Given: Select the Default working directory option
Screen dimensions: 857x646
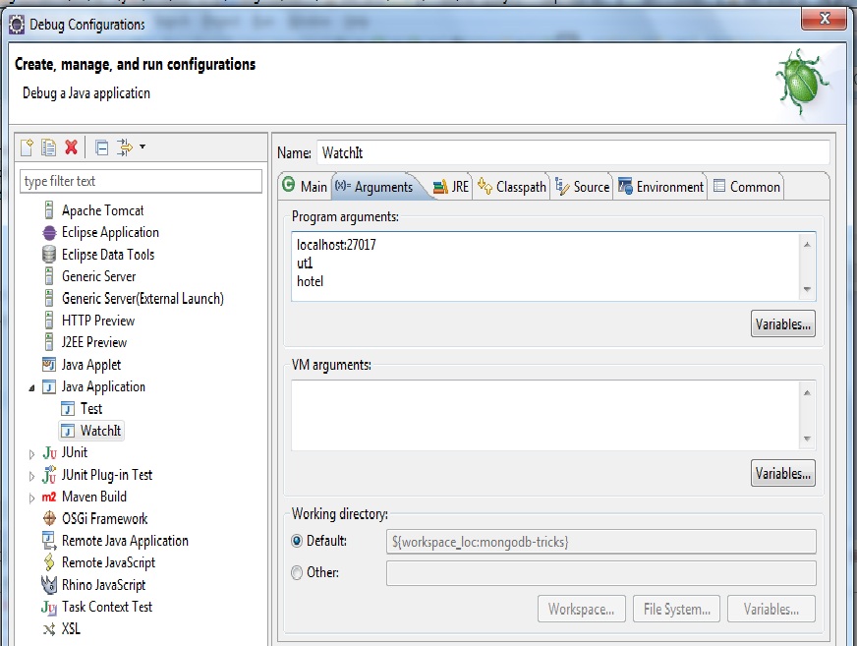Looking at the screenshot, I should (x=298, y=542).
